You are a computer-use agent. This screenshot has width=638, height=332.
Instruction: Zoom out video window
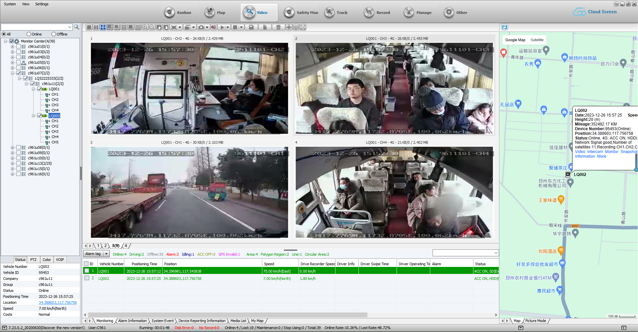[152, 27]
